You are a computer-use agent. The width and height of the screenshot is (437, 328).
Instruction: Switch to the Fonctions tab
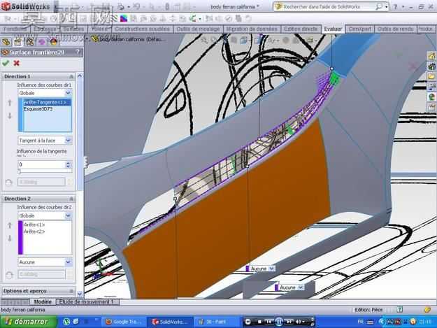coord(15,29)
